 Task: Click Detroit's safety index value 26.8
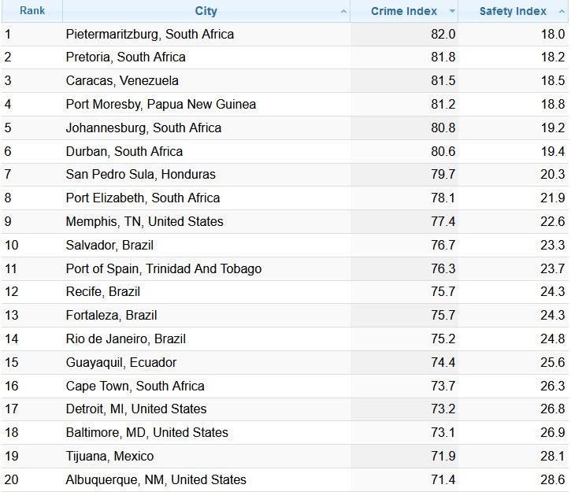(552, 409)
